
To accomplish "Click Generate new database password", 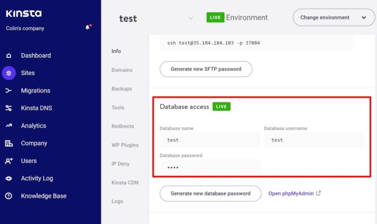I will tap(210, 193).
